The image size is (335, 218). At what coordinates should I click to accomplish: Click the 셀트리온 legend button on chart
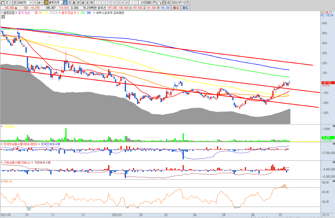coord(9,13)
